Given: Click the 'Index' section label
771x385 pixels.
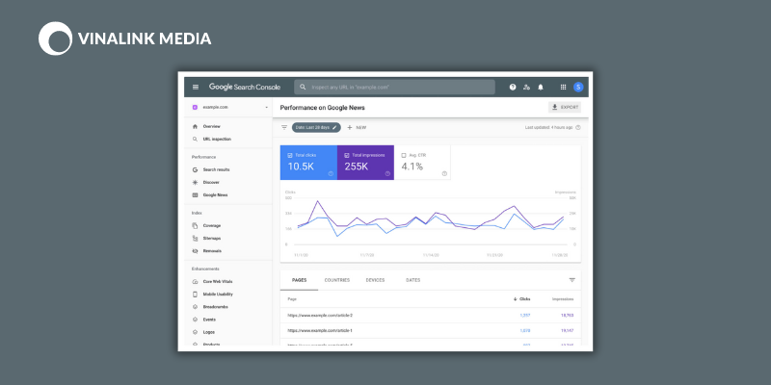Looking at the screenshot, I should click(x=197, y=213).
